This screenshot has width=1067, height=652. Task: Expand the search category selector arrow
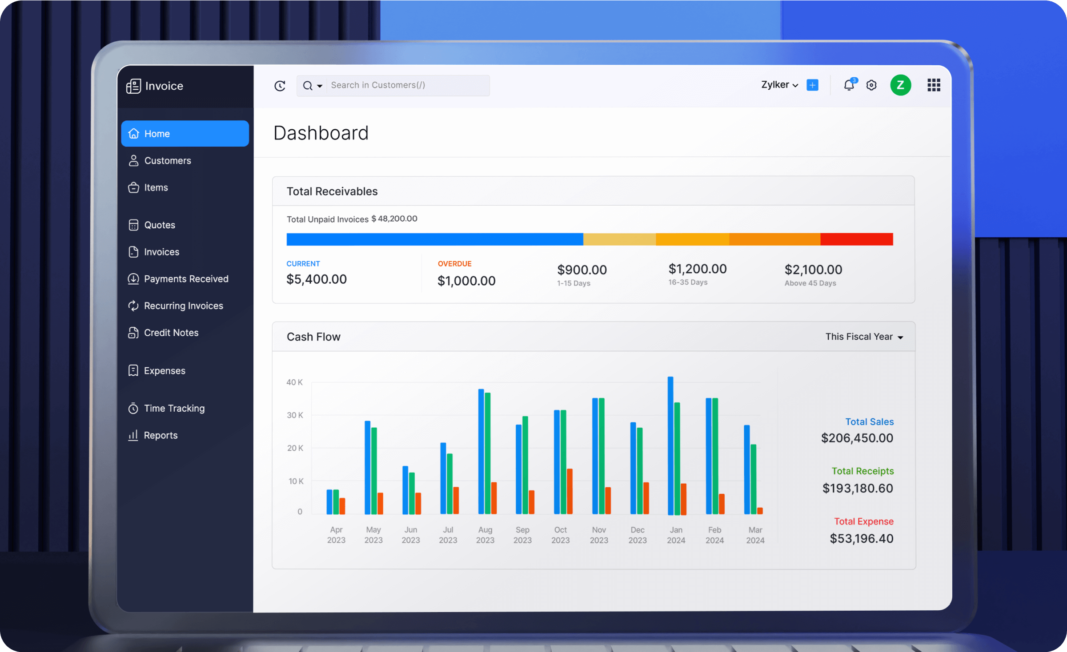[320, 85]
